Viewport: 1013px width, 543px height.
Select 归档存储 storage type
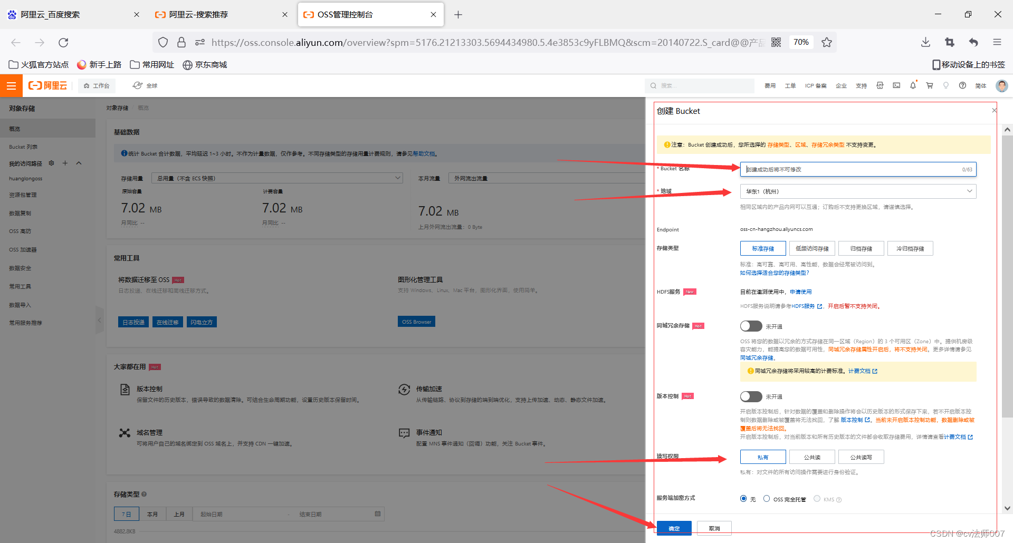pos(861,248)
